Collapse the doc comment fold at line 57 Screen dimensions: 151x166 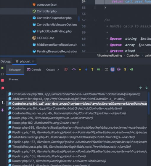pos(95,20)
